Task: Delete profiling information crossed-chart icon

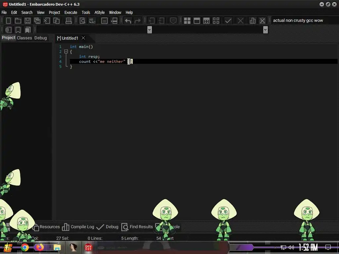Action: coord(262,21)
